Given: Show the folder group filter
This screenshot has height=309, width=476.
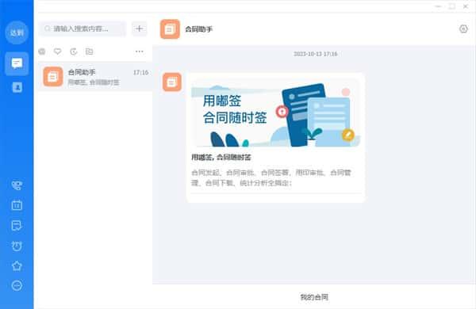Looking at the screenshot, I should (89, 51).
